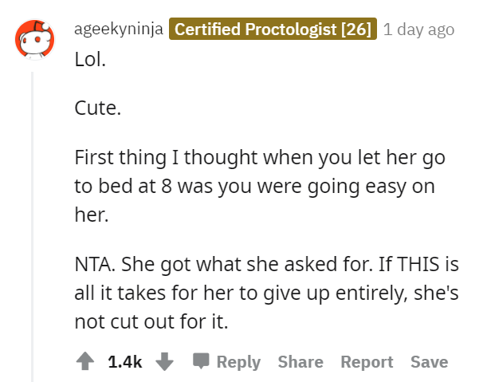Click the speech bubble icon beside Reply
Viewport: 487px width, 382px height.
click(x=201, y=361)
